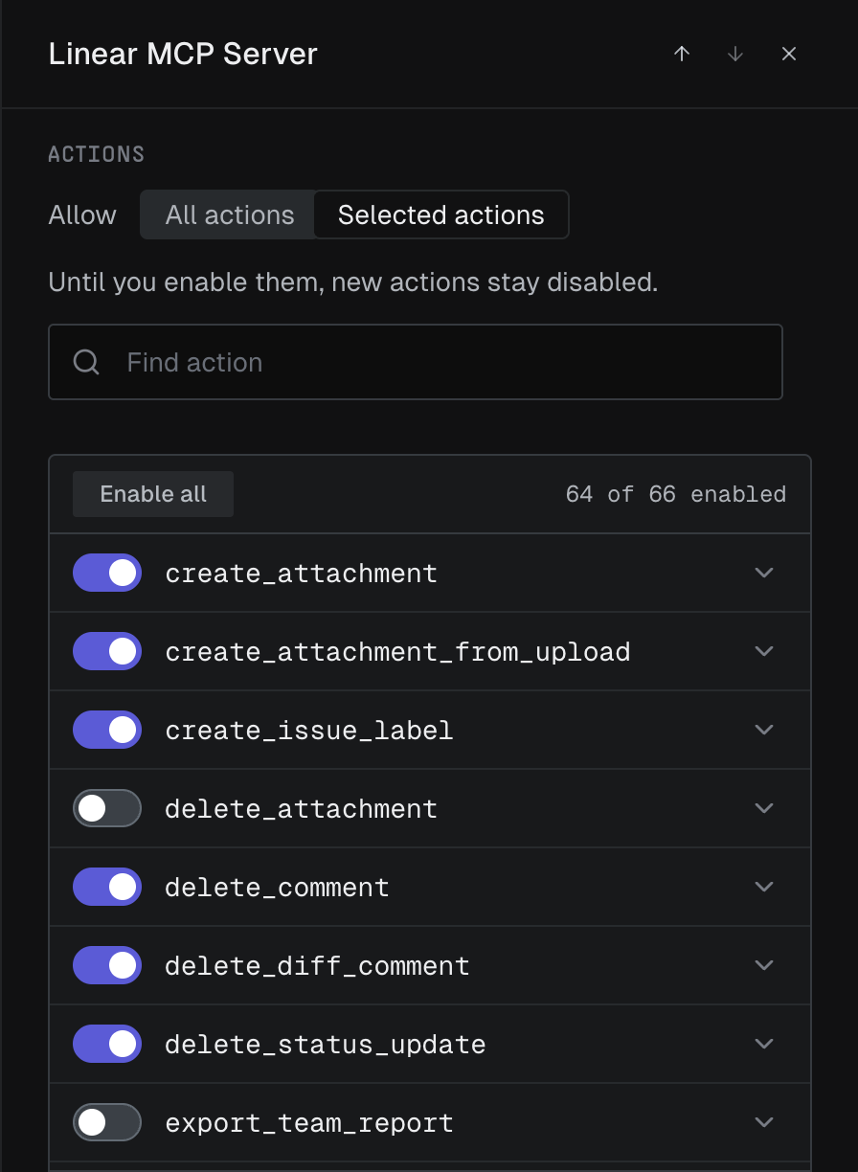Screen dimensions: 858x1172
Task: Click the delete_status_update action name
Action: click(326, 1045)
